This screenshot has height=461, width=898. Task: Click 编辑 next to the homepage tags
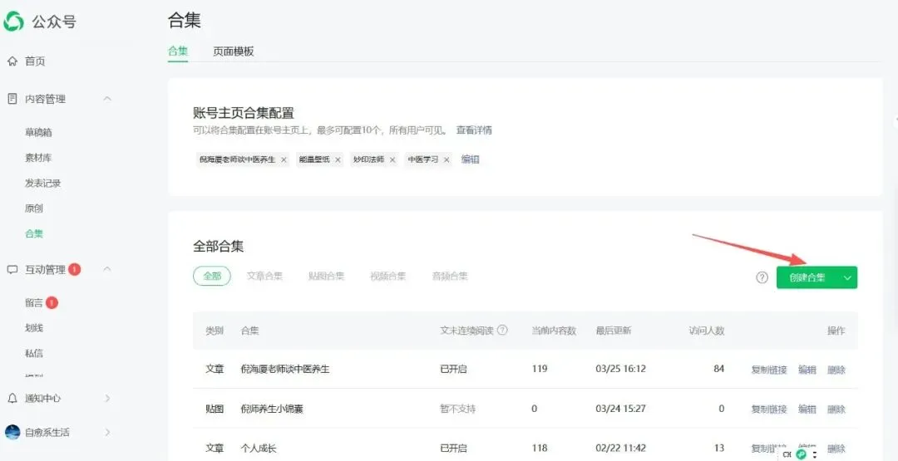click(470, 159)
